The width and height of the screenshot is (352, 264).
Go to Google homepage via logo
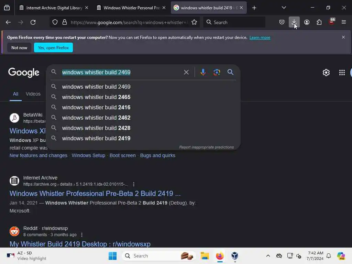point(24,73)
